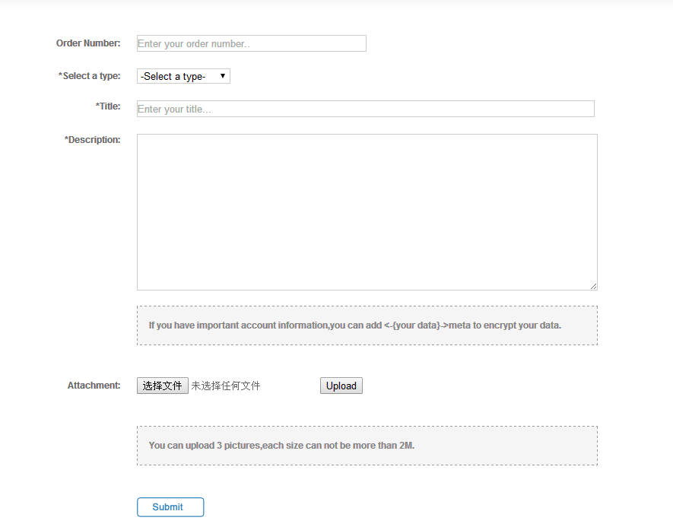Click the Order Number input field
This screenshot has width=673, height=527.
tap(252, 43)
